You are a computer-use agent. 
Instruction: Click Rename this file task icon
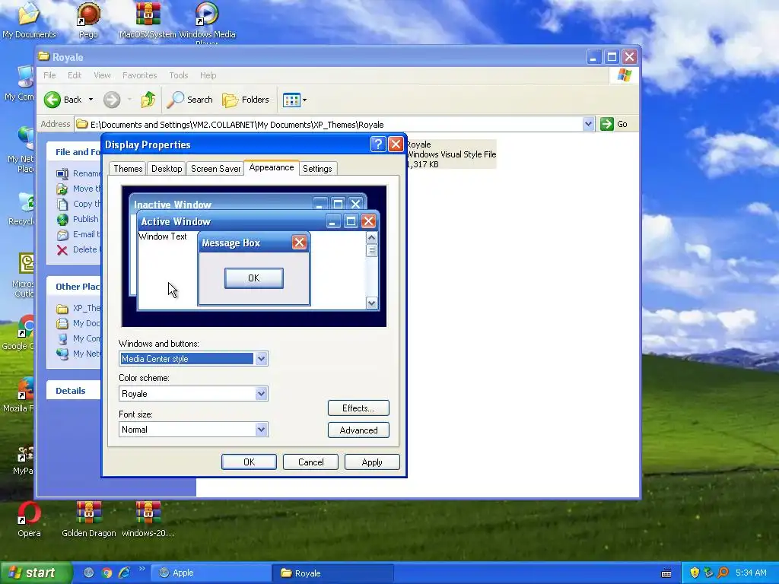click(x=62, y=173)
